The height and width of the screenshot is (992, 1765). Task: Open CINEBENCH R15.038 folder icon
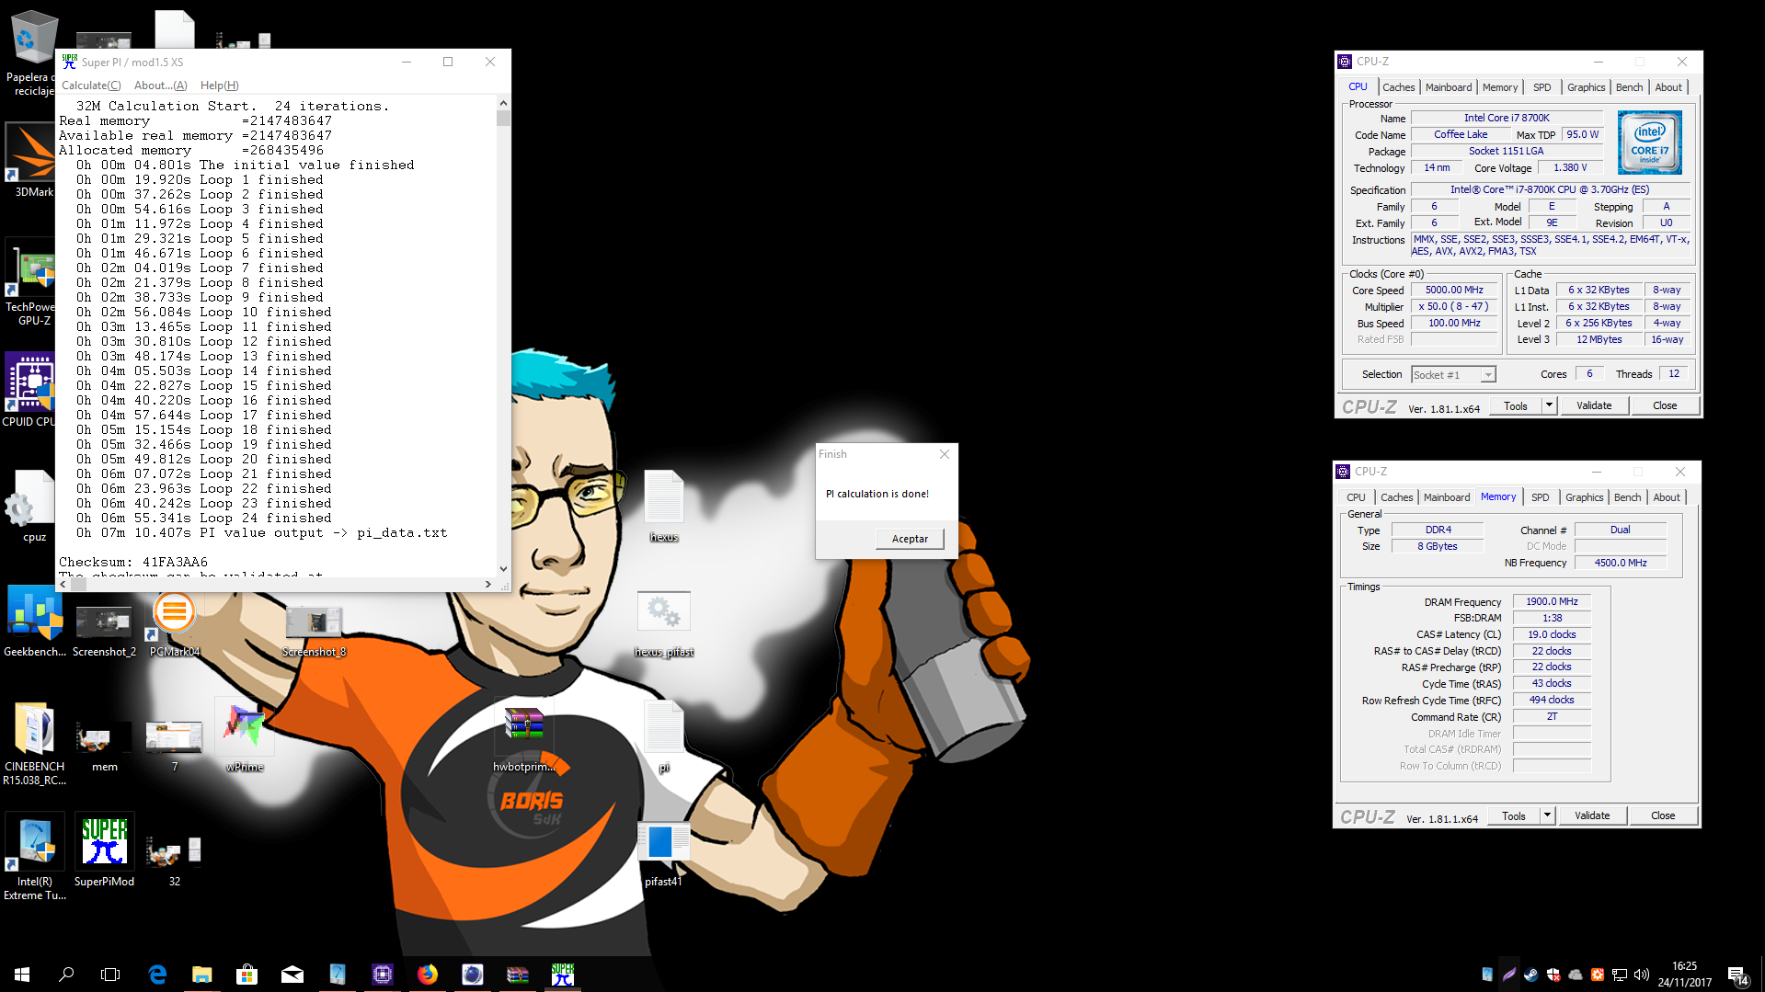click(x=35, y=743)
